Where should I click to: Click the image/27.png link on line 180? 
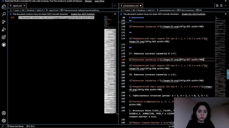click(170, 60)
